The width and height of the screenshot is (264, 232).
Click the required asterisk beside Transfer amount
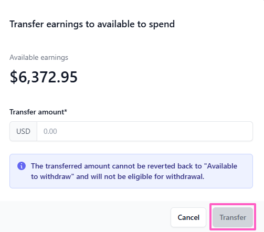coord(66,111)
